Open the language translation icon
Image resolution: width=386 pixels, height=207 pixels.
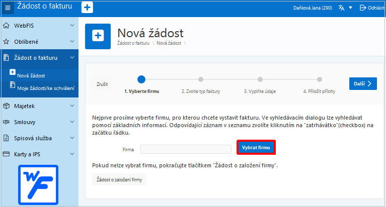(x=342, y=8)
